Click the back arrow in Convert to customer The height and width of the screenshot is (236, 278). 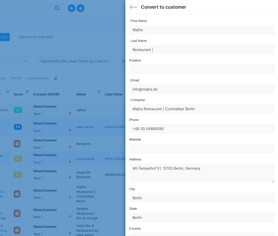point(134,7)
